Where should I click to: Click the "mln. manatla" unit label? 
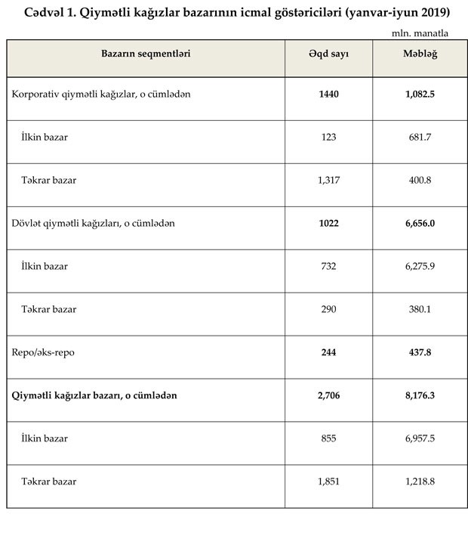pyautogui.click(x=420, y=33)
